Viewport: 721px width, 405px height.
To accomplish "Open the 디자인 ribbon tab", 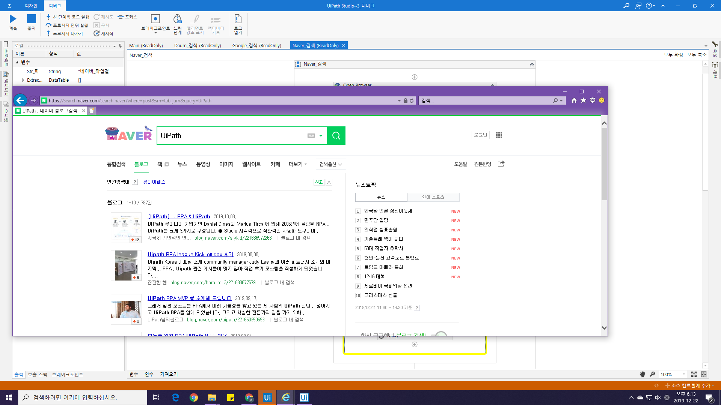I will pos(31,6).
